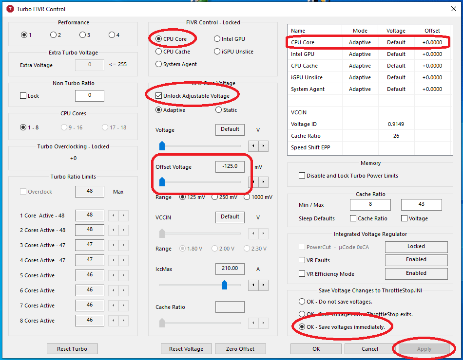Choose the Static voltage mode
This screenshot has height=360, width=463.
(x=218, y=109)
